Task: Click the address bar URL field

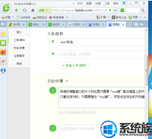Action: (x=80, y=10)
